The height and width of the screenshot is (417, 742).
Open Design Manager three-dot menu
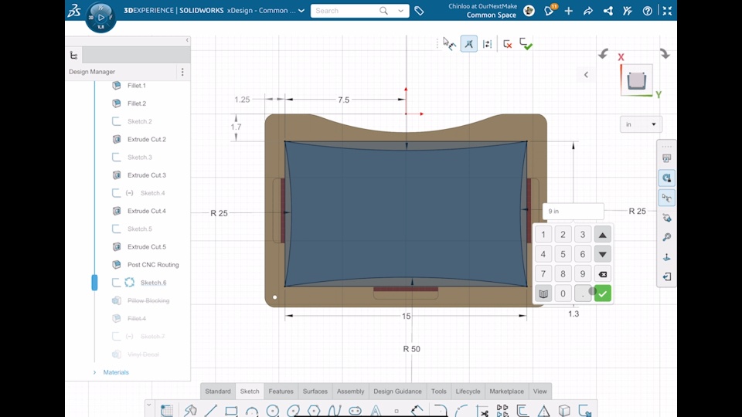[x=182, y=72]
